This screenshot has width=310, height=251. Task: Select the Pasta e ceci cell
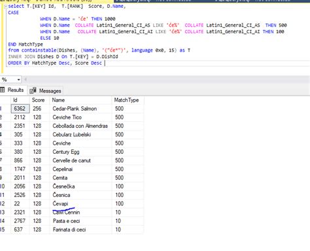[81, 221]
